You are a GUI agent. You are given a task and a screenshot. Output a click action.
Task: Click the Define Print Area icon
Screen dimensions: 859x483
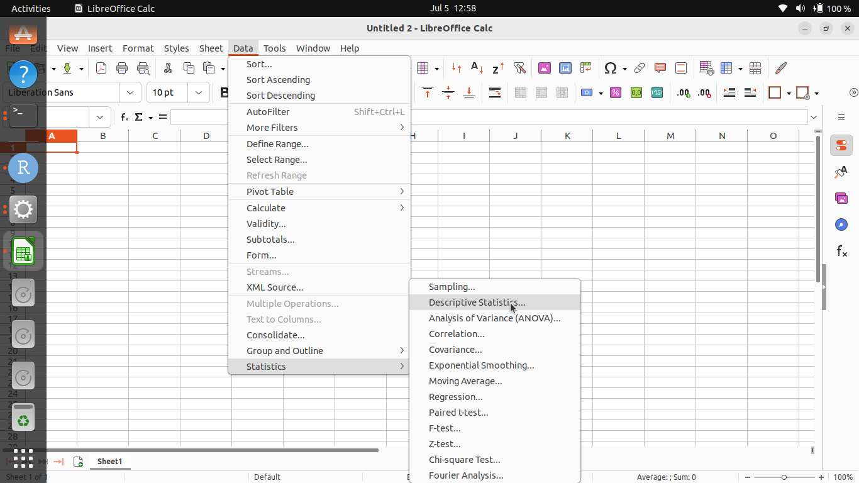(706, 68)
